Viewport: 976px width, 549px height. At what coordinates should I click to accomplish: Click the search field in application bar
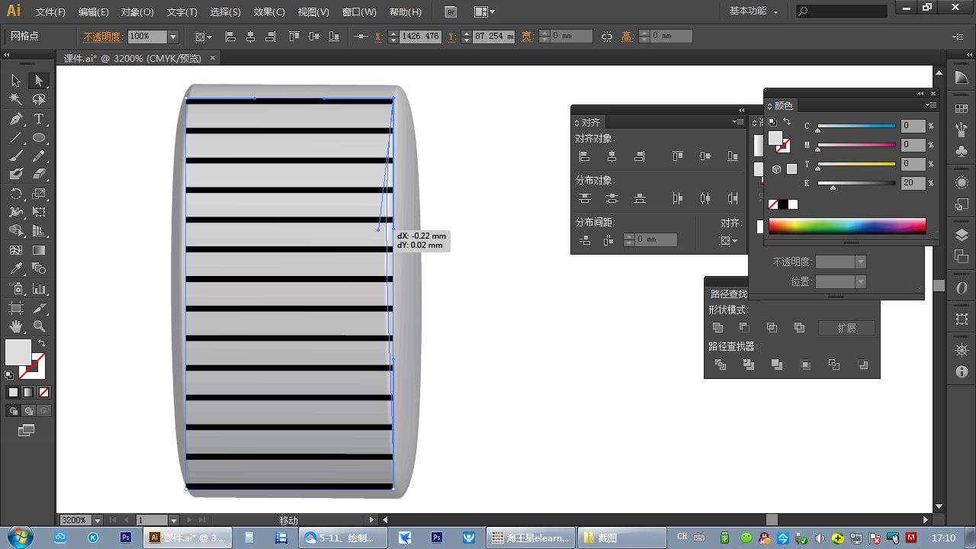click(x=842, y=11)
